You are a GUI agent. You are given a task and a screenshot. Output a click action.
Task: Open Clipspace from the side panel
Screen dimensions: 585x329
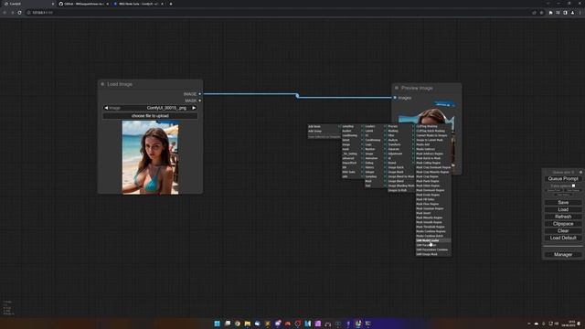pyautogui.click(x=563, y=224)
